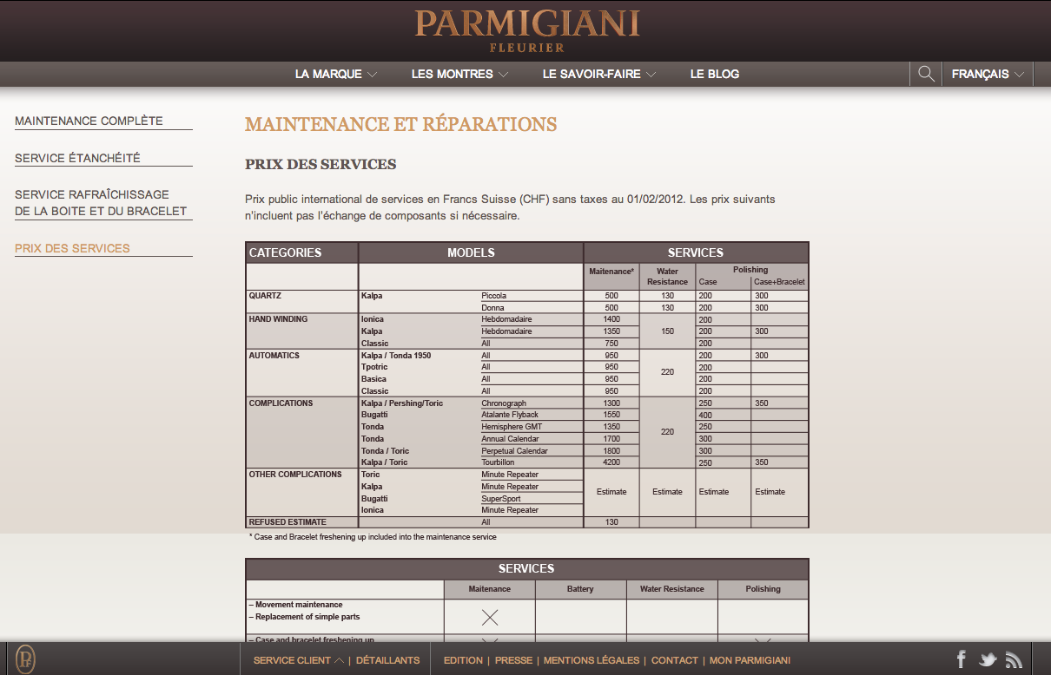This screenshot has height=675, width=1051.
Task: Click the Perpetual Calendar cell
Action: [x=514, y=451]
